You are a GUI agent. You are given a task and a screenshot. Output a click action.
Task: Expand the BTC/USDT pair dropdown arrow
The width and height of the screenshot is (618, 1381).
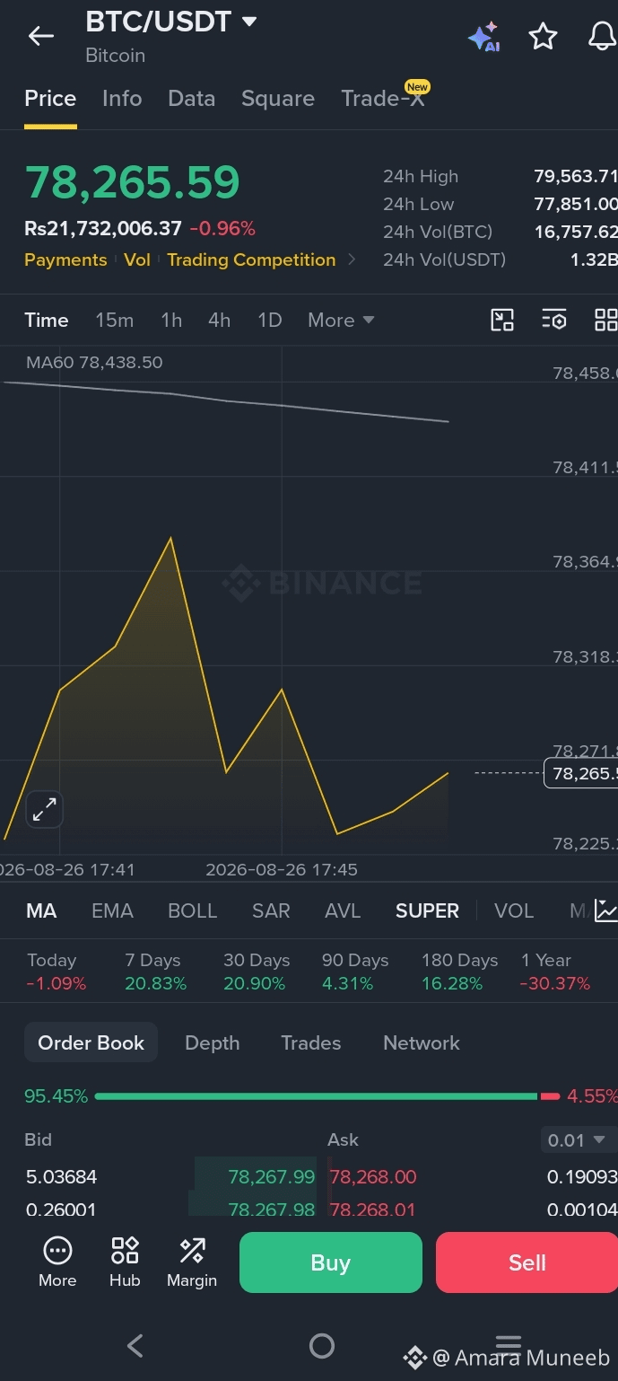click(249, 22)
